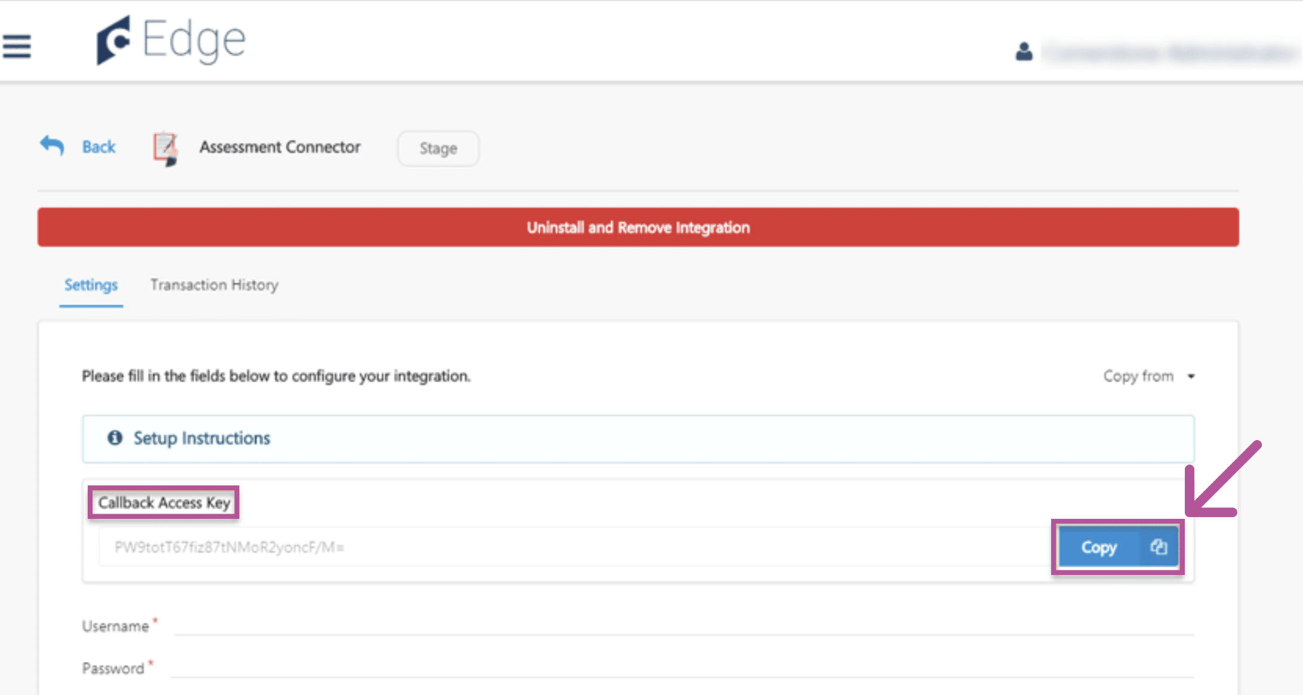
Task: Click the Stage environment badge
Action: 438,148
